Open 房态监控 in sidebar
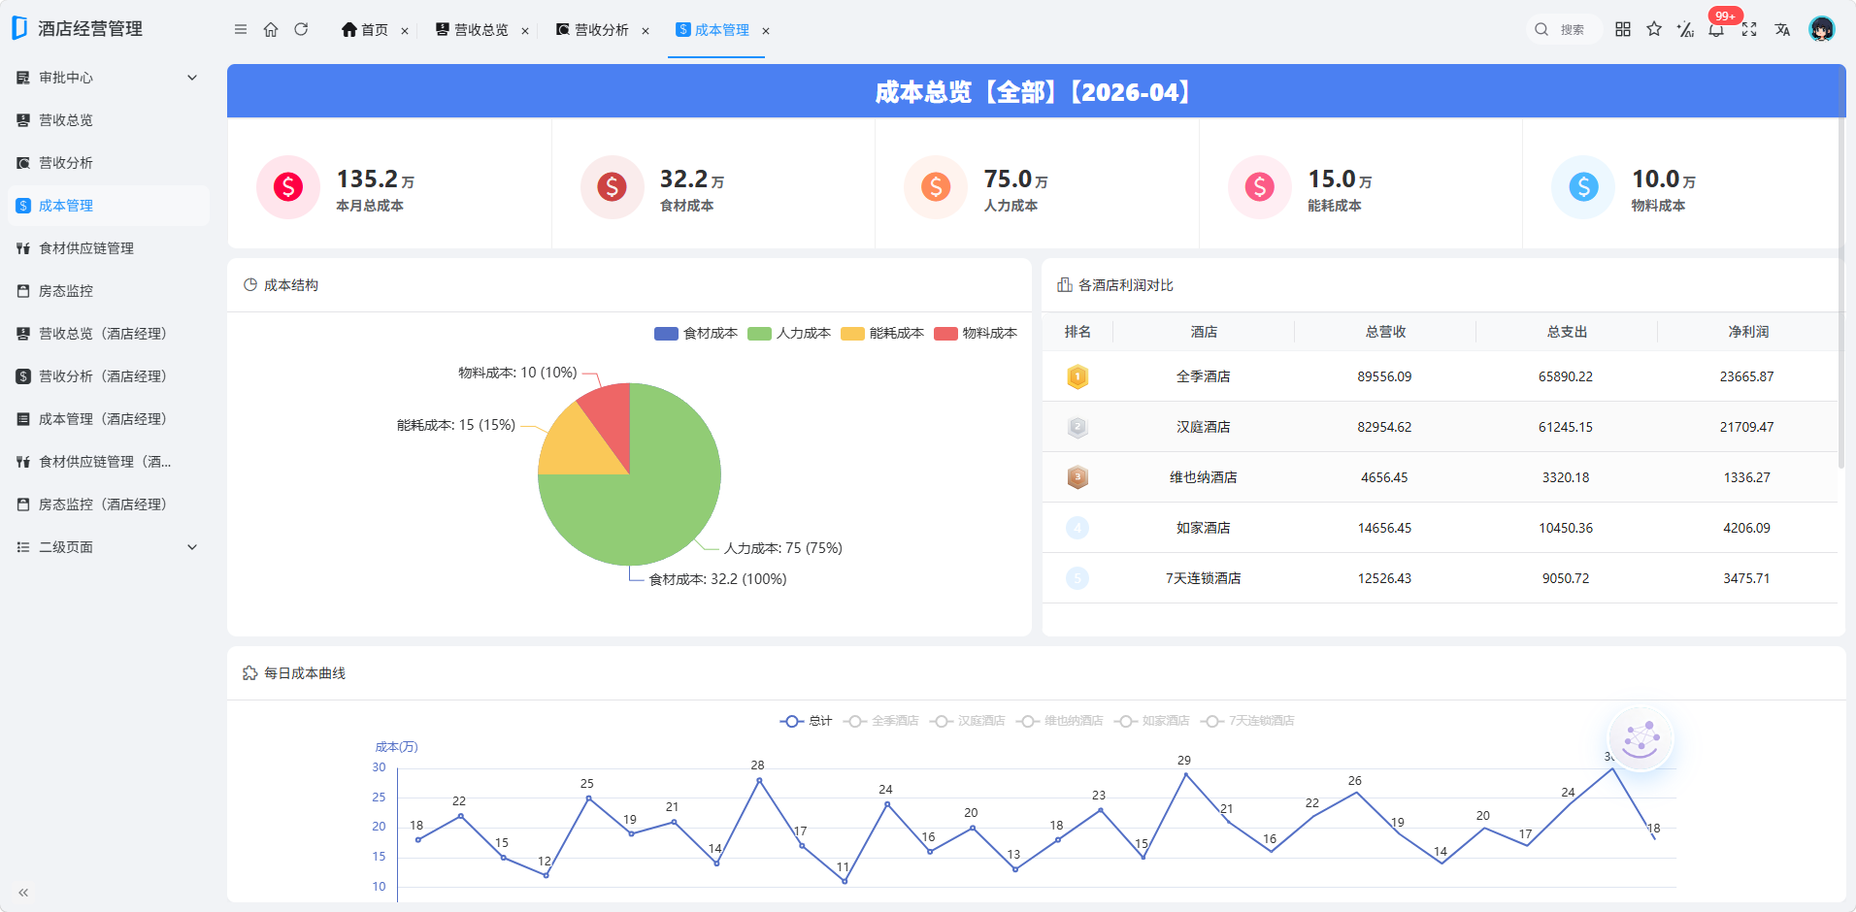 (x=107, y=291)
